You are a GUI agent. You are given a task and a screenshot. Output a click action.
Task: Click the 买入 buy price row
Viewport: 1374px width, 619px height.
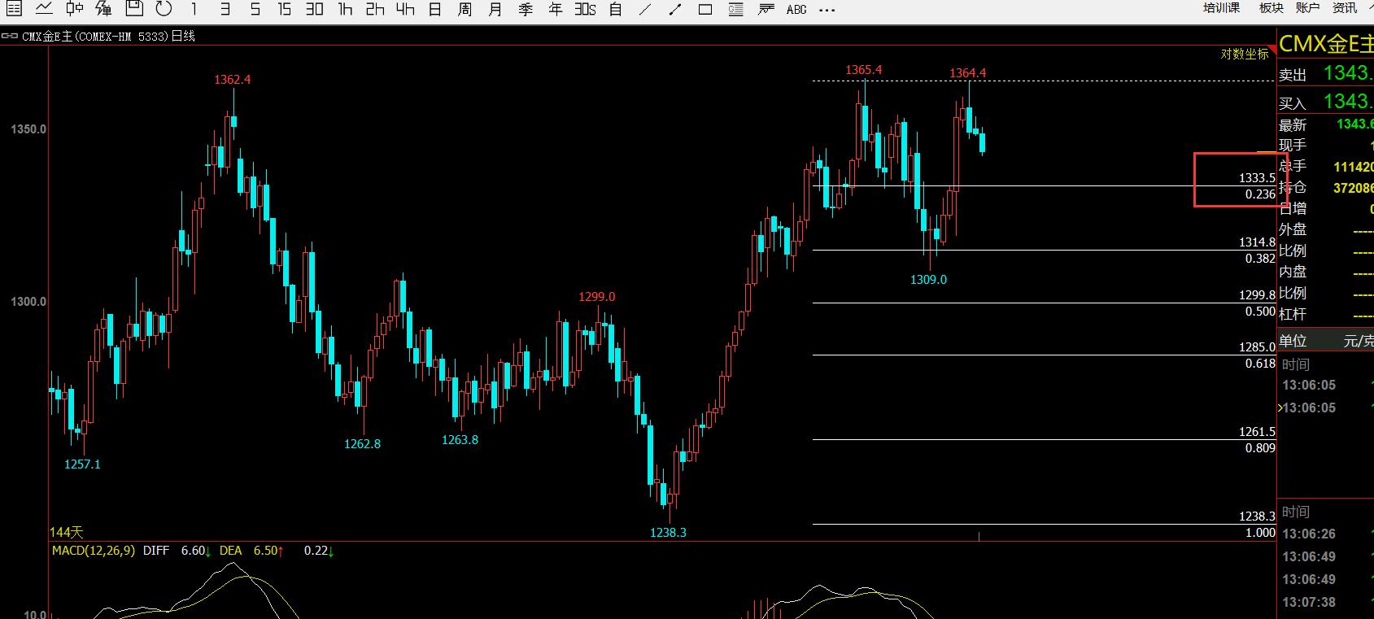click(1325, 102)
